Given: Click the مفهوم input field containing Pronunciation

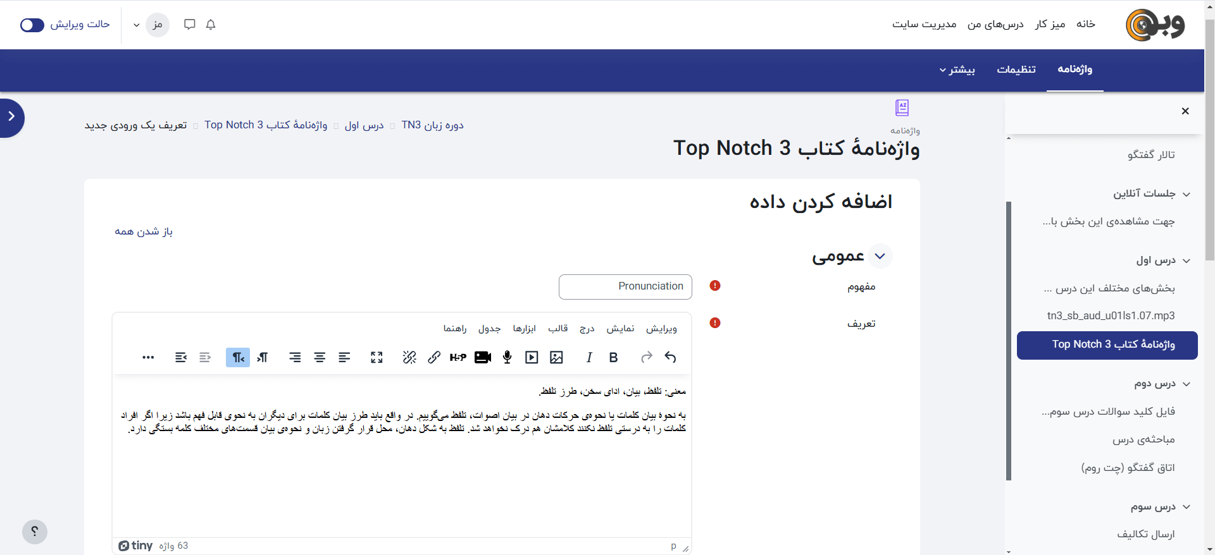Looking at the screenshot, I should click(625, 287).
